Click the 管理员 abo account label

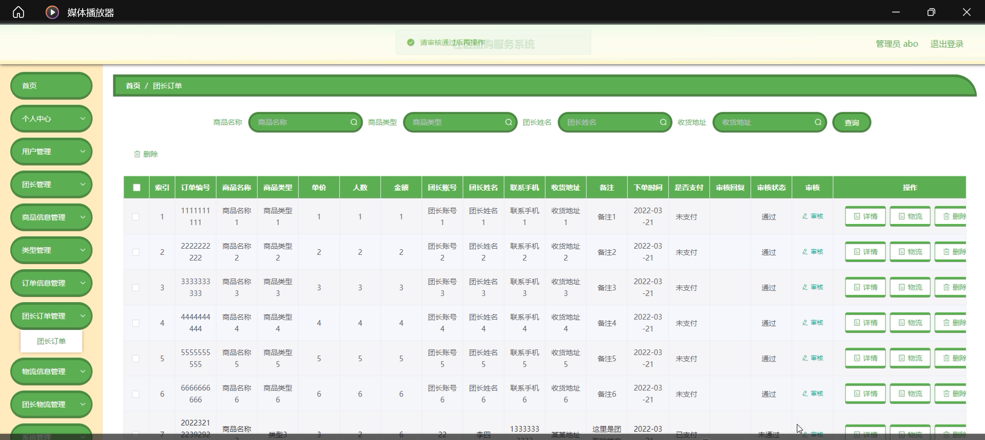[897, 44]
